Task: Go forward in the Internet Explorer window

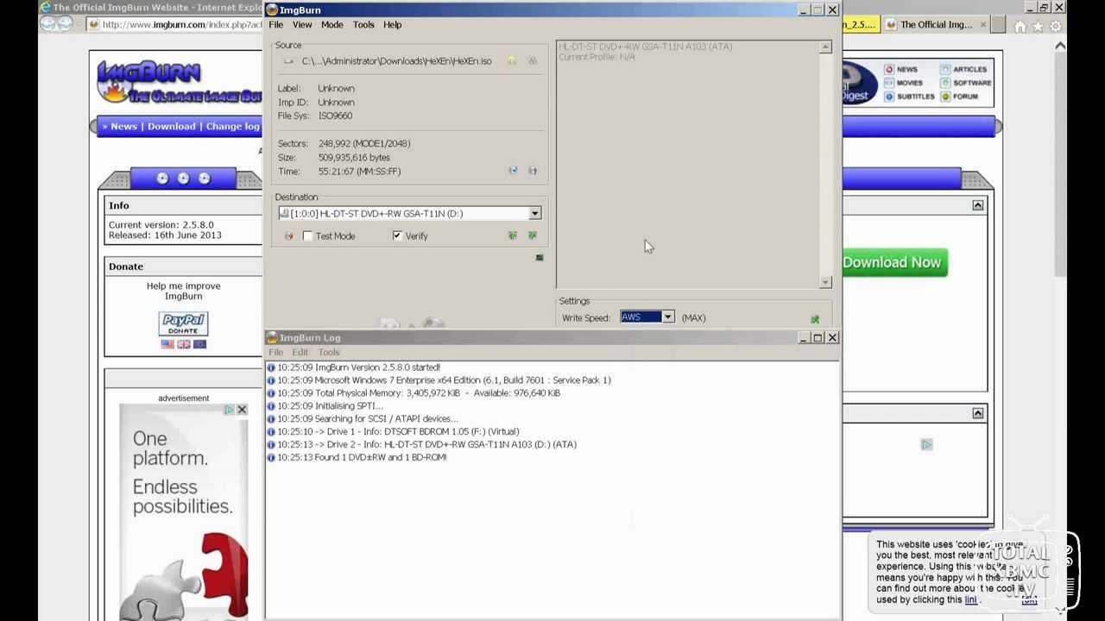Action: [x=65, y=24]
